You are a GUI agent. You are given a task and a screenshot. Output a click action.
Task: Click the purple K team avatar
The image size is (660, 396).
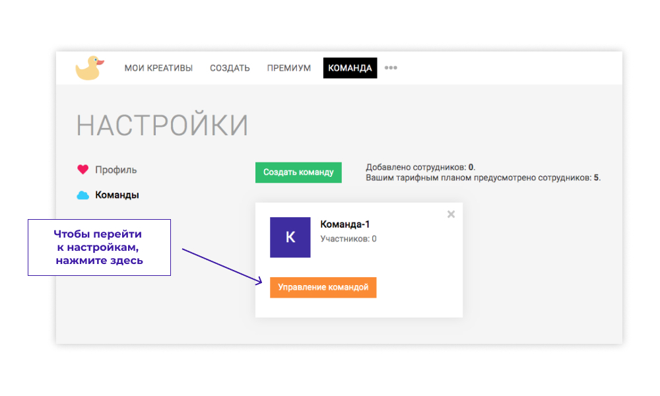pyautogui.click(x=290, y=238)
